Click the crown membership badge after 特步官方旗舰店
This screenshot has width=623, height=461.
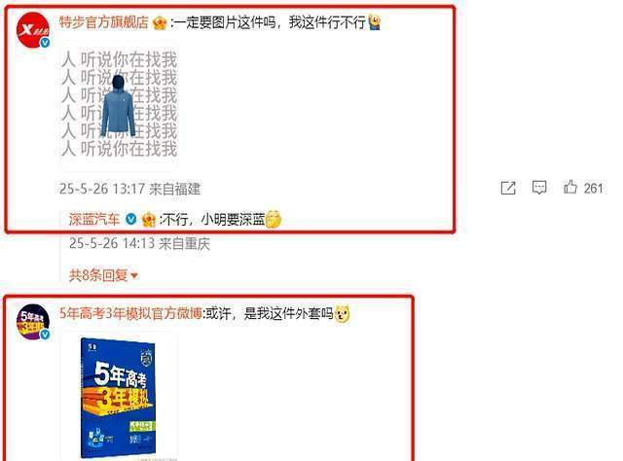pos(160,22)
